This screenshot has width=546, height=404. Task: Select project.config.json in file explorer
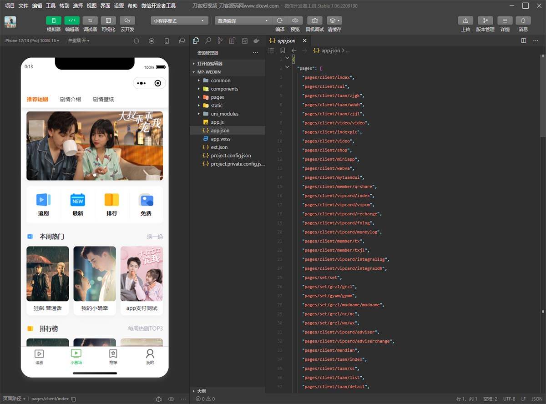[231, 156]
